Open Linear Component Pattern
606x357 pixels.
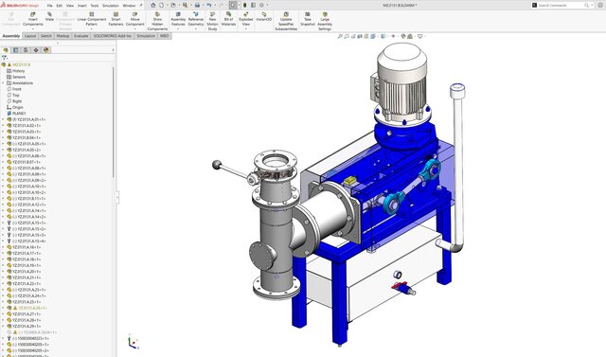pyautogui.click(x=92, y=19)
